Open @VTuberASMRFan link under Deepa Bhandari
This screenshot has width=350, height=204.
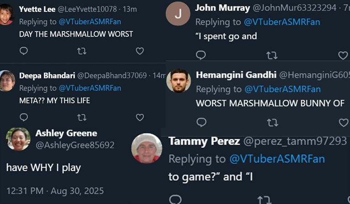click(x=90, y=88)
